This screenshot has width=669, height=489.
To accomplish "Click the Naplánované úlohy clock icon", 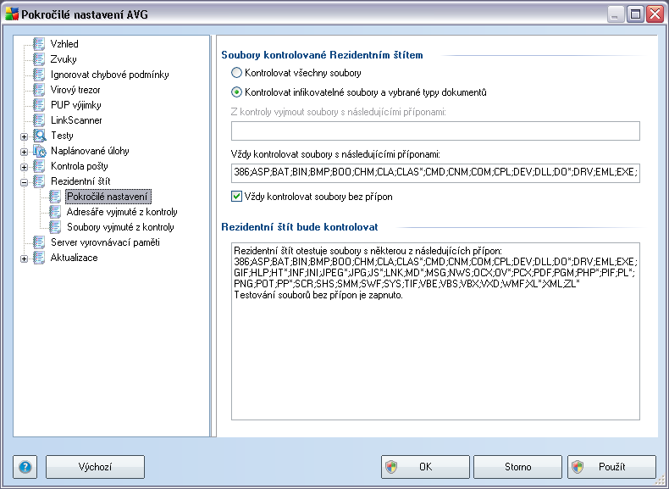I will point(39,151).
